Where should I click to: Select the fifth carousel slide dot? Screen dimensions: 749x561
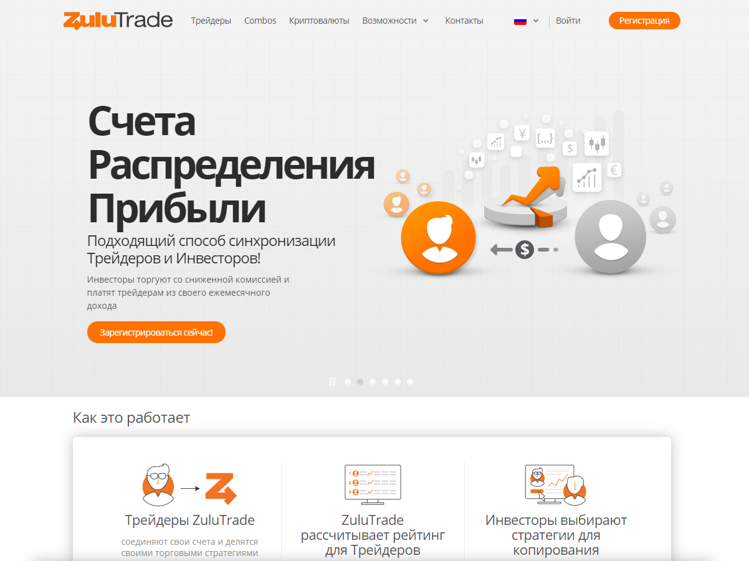pos(398,382)
